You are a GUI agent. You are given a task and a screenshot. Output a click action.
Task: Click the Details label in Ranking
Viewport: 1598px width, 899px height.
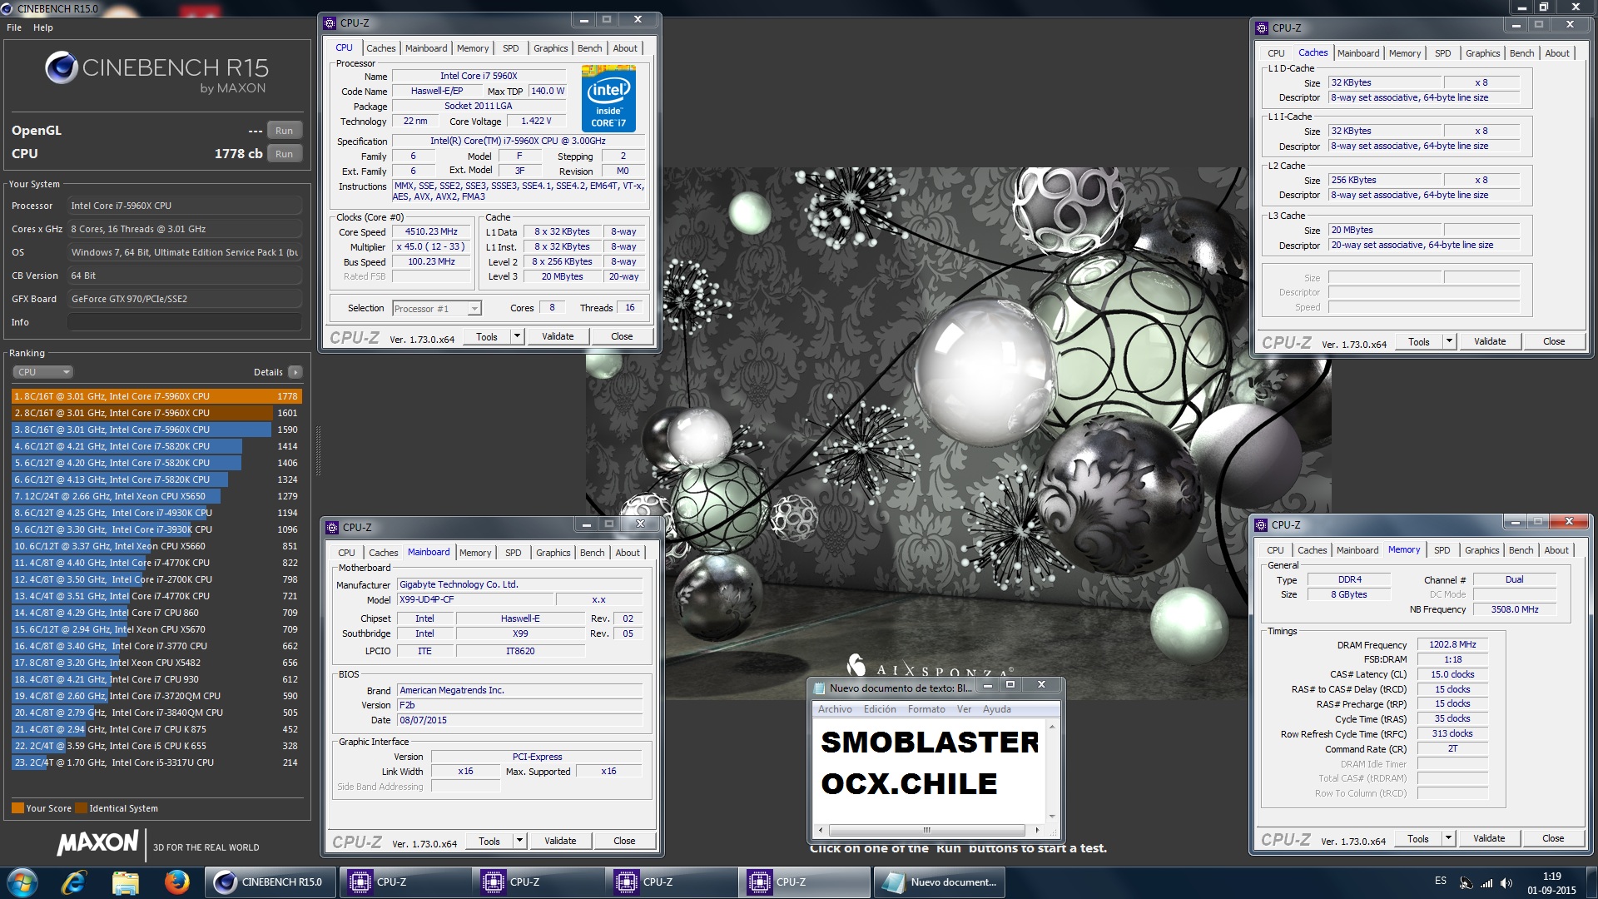point(268,372)
